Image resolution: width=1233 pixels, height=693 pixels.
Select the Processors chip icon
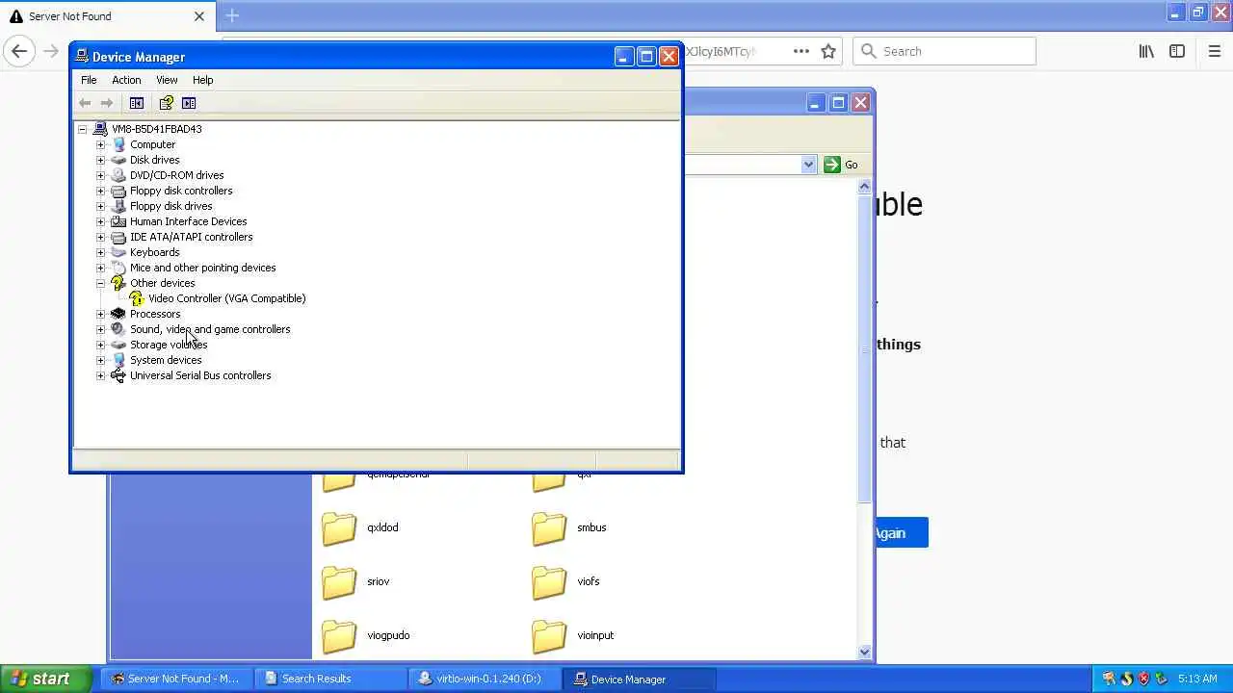click(x=118, y=314)
